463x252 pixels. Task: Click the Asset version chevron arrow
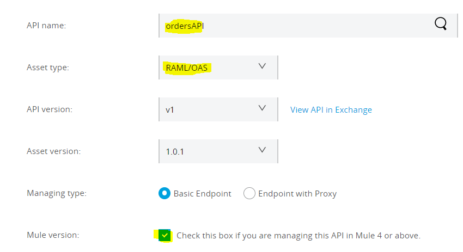262,150
